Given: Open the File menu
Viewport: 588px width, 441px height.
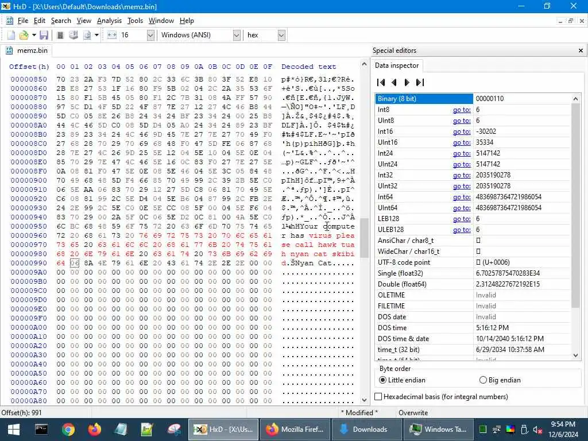Looking at the screenshot, I should pyautogui.click(x=23, y=21).
